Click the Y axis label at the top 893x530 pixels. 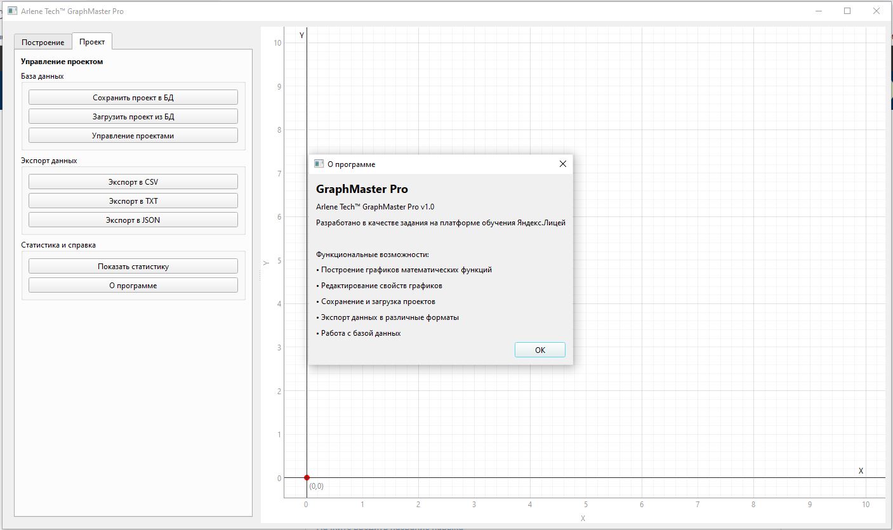pyautogui.click(x=301, y=36)
